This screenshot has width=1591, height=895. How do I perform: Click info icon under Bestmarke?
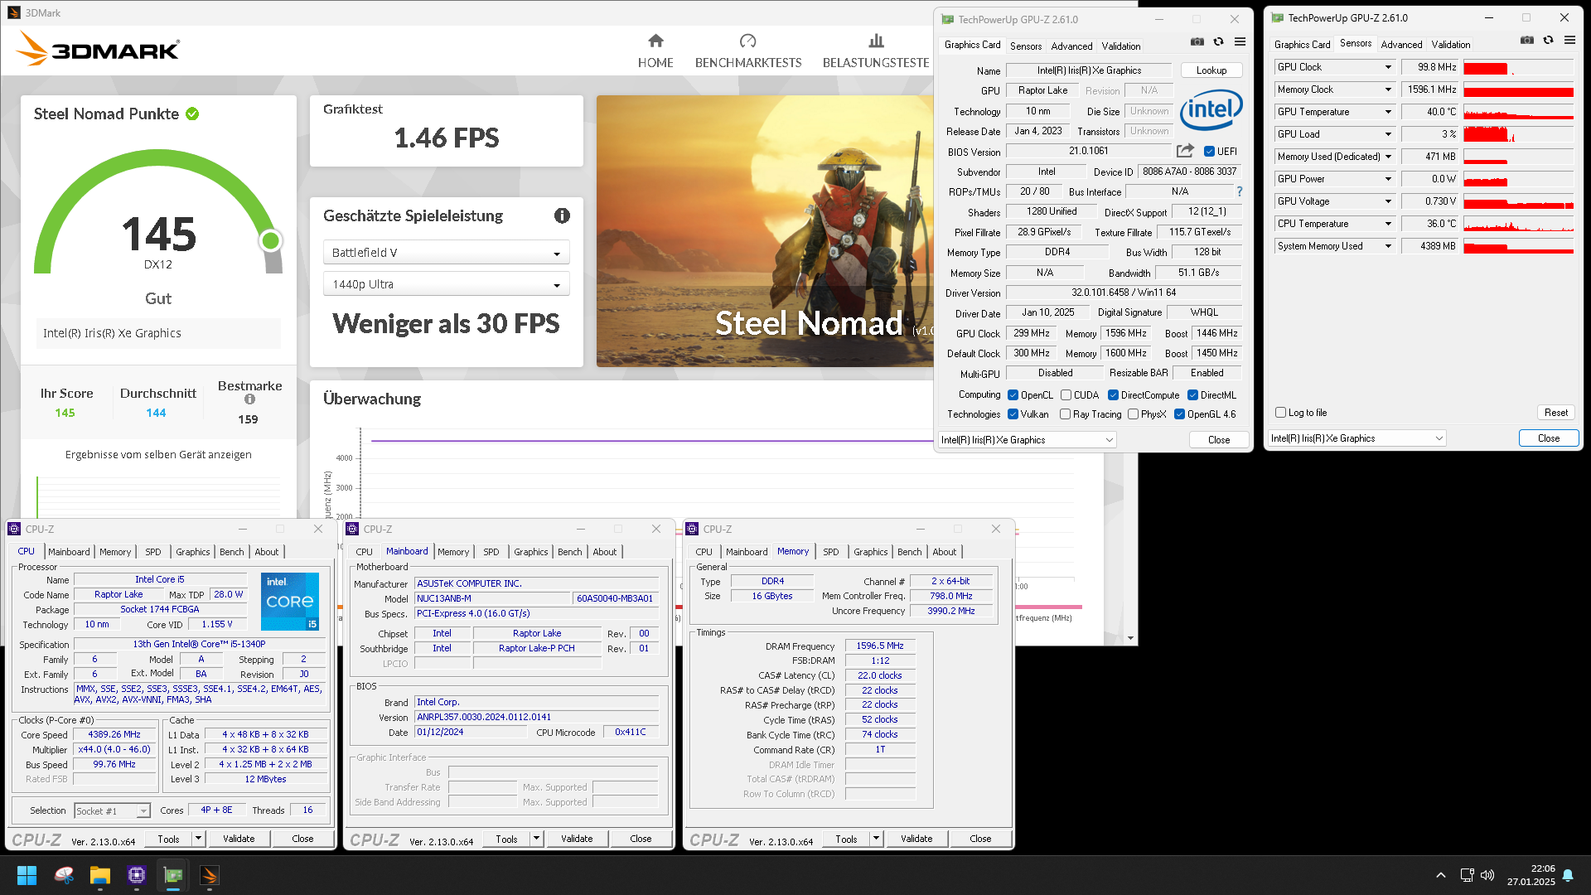click(249, 399)
